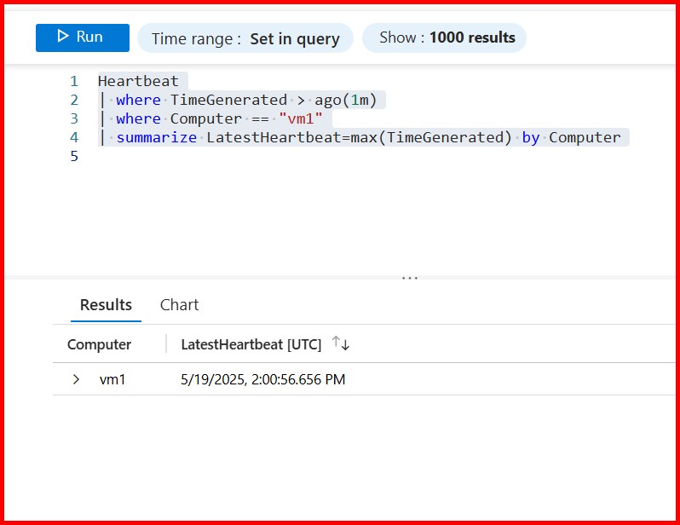Expand the vm1 result row
The width and height of the screenshot is (680, 525).
click(76, 379)
